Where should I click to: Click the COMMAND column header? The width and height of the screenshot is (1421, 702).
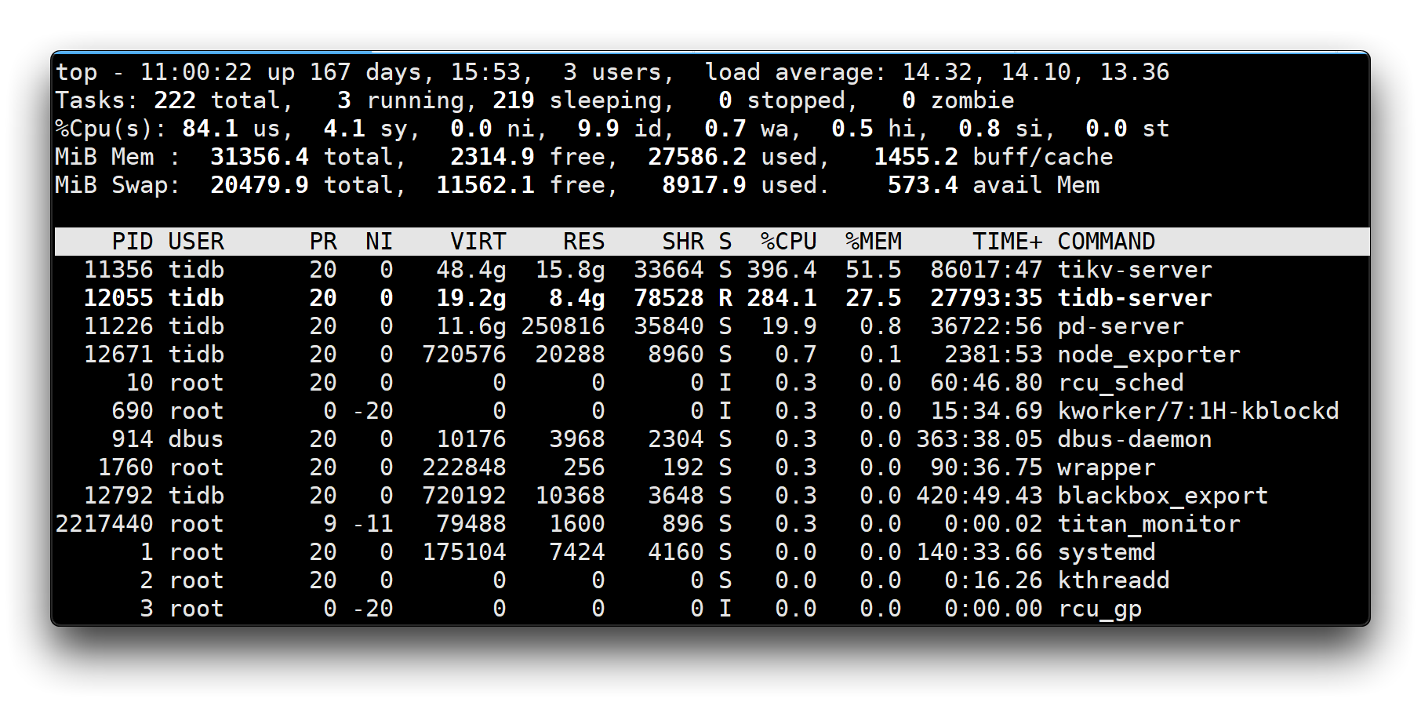click(1107, 242)
